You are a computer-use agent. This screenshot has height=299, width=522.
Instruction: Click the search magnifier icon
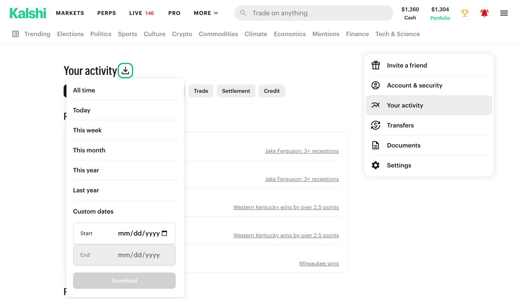click(x=243, y=13)
